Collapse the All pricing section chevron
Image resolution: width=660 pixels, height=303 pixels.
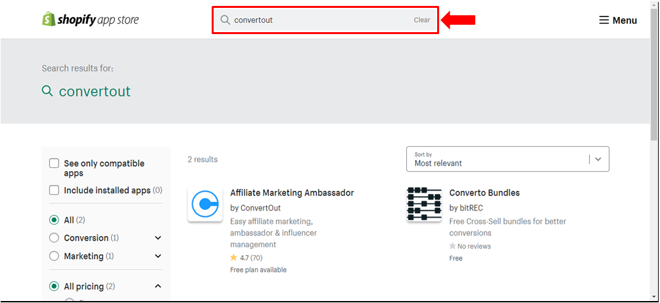(x=158, y=286)
